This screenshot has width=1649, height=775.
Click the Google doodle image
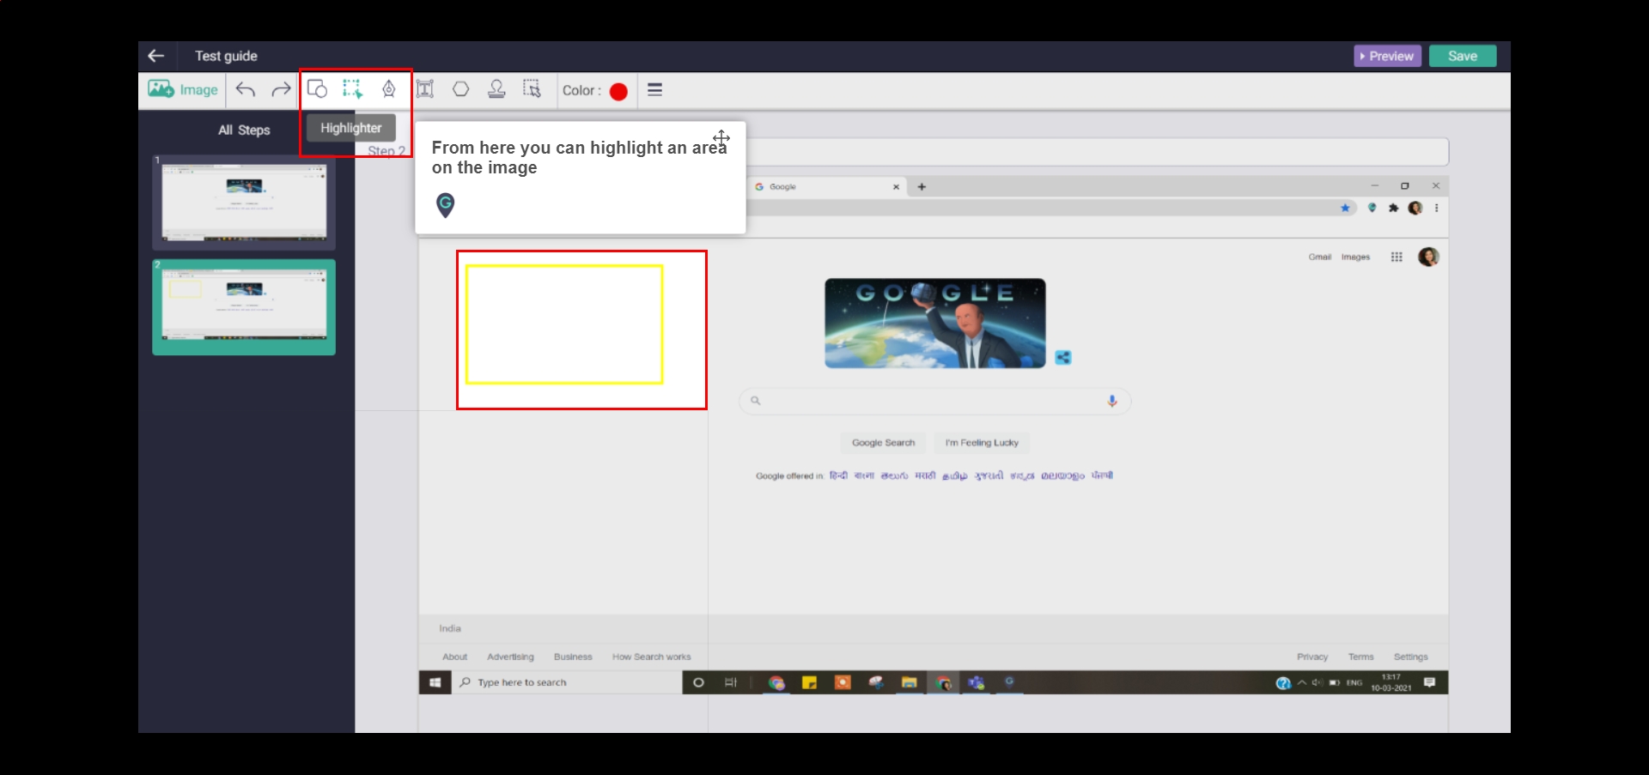pyautogui.click(x=935, y=323)
